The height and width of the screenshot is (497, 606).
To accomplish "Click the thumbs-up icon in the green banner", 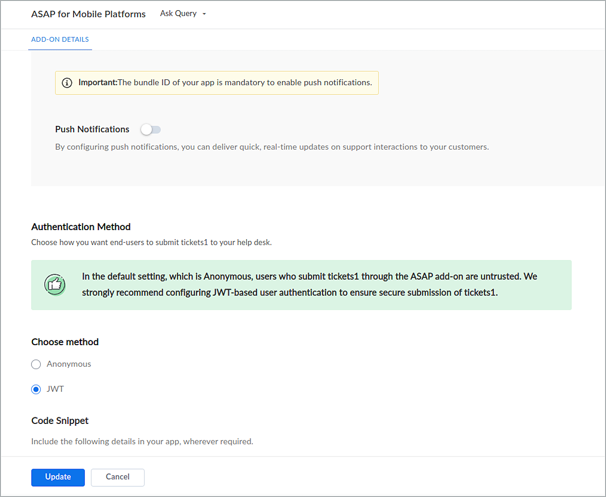I will [x=55, y=284].
